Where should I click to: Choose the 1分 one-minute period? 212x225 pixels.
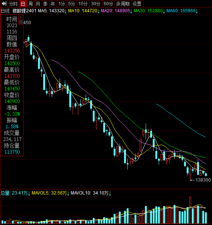pos(62,4)
